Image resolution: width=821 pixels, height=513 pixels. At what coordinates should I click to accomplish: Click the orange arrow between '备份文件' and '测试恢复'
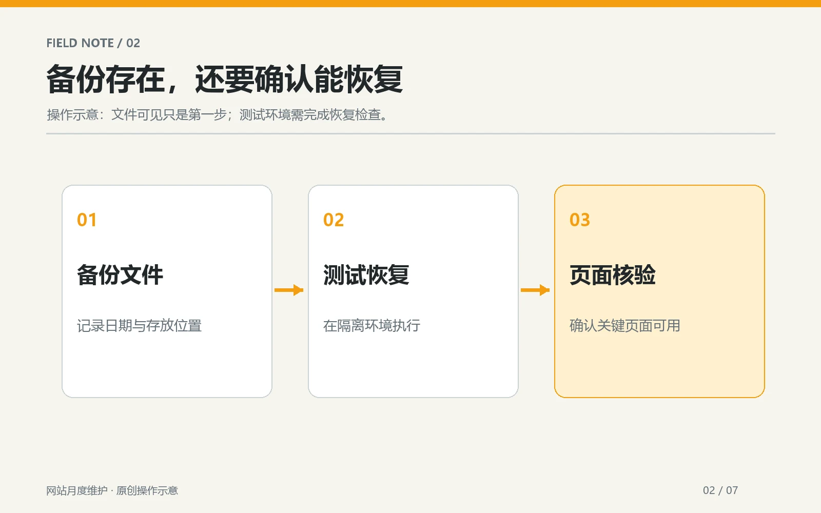tap(289, 290)
